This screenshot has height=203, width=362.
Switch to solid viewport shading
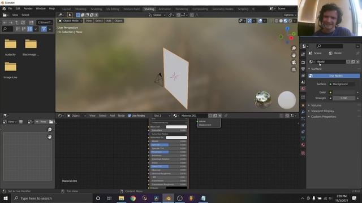(281, 21)
